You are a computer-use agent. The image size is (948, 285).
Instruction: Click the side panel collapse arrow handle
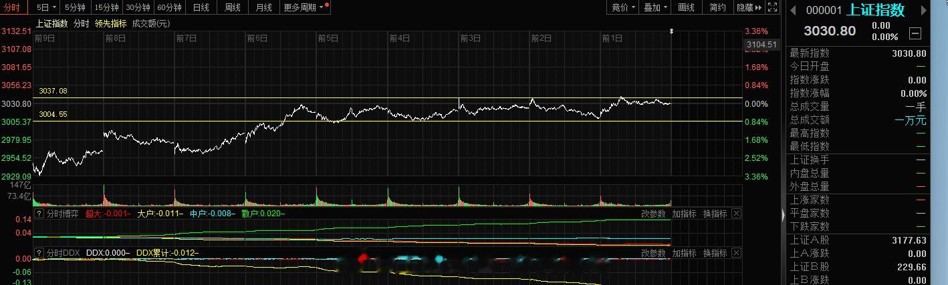coord(783,215)
